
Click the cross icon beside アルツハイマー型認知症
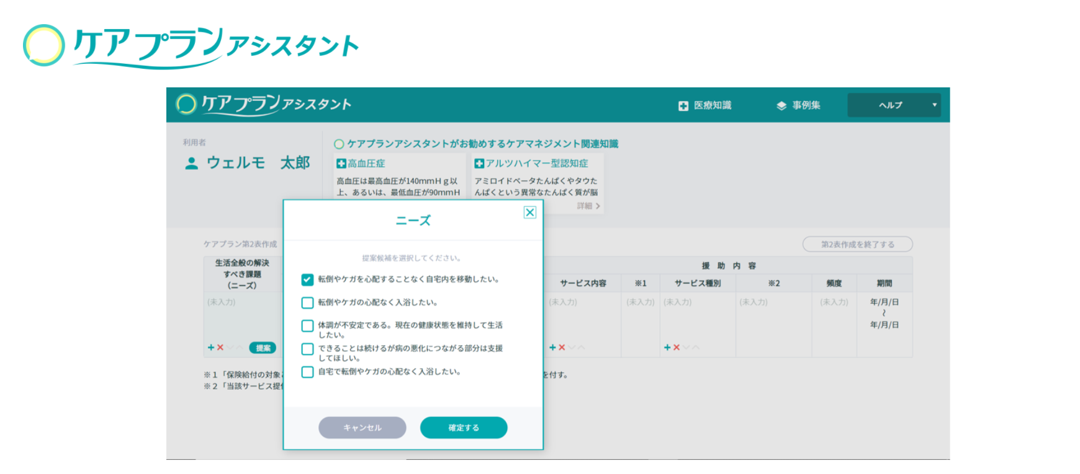click(479, 164)
